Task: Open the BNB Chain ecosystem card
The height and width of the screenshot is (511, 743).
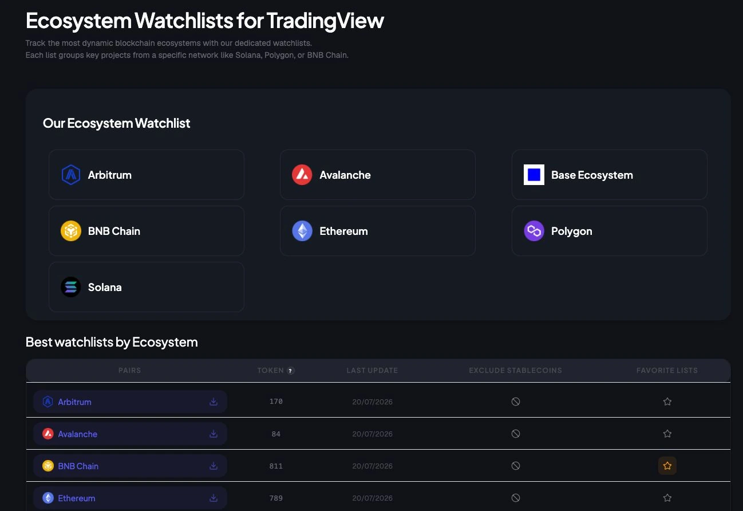Action: [147, 231]
